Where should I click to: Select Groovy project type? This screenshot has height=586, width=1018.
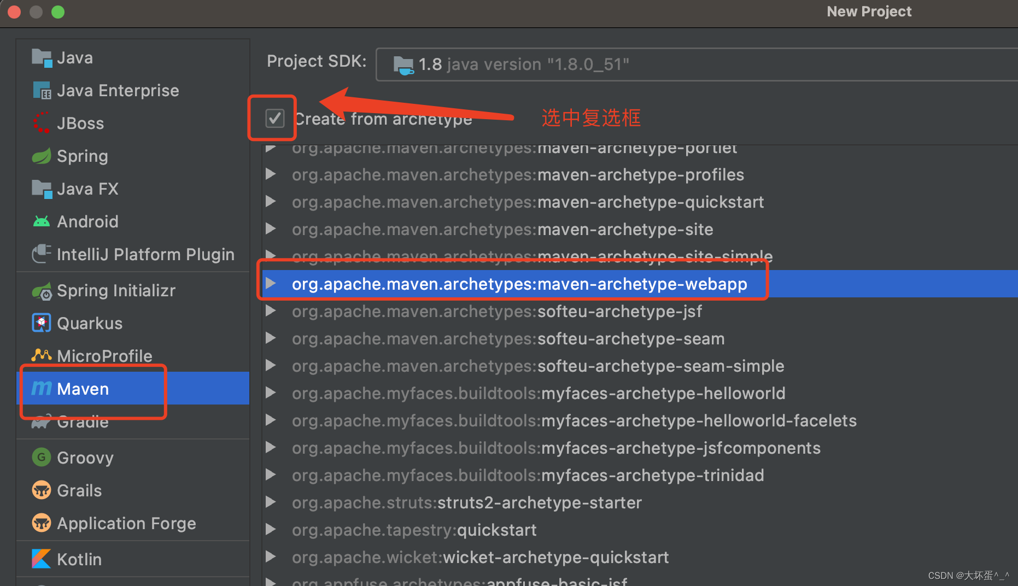coord(133,457)
